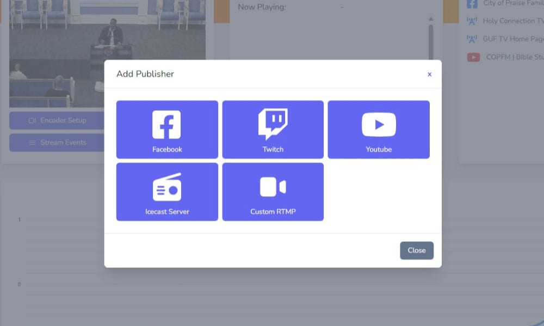The width and height of the screenshot is (544, 326).
Task: Choose the Facebook publisher tile
Action: click(x=167, y=129)
